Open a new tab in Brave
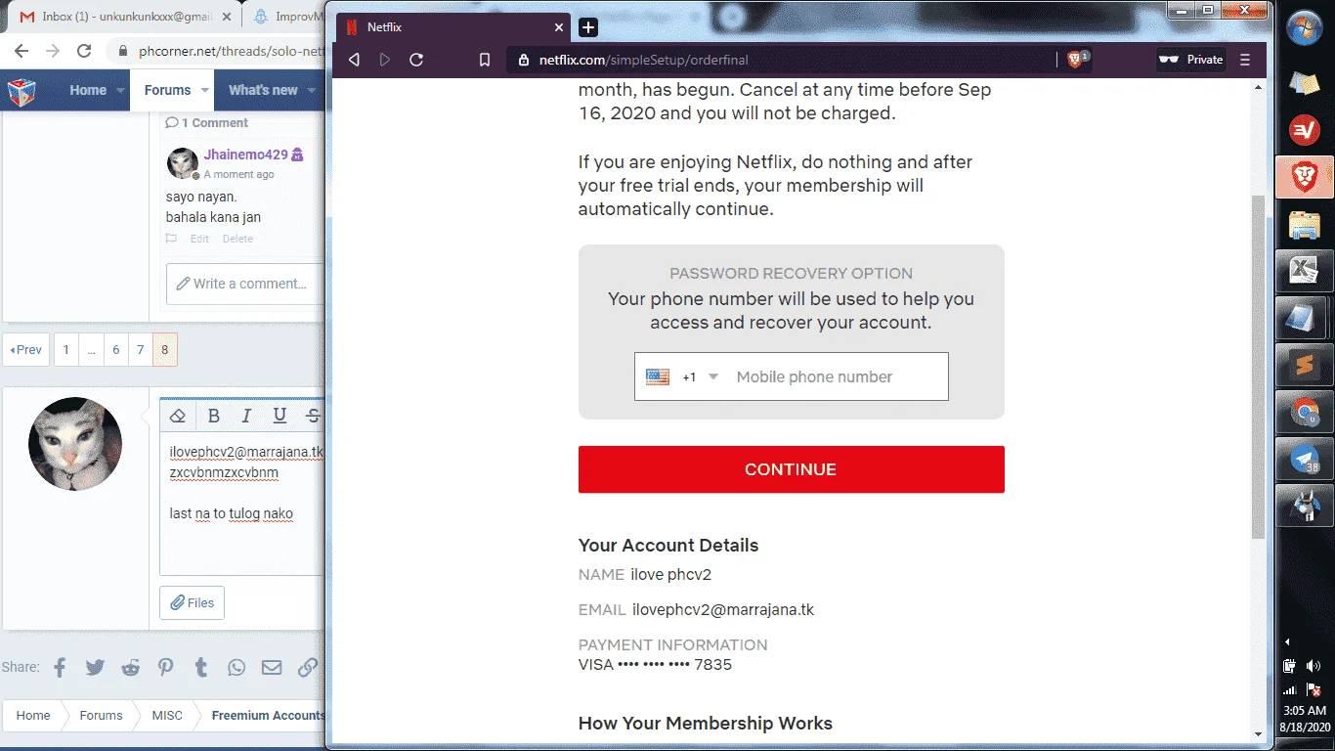Screen dimensions: 1335x751 [588, 27]
